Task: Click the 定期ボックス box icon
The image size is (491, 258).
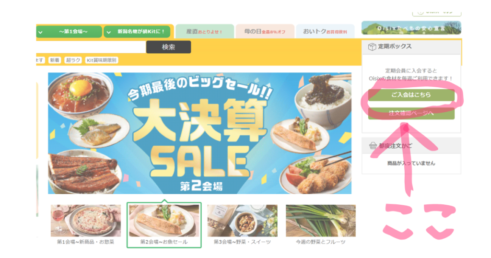Action: coord(372,47)
